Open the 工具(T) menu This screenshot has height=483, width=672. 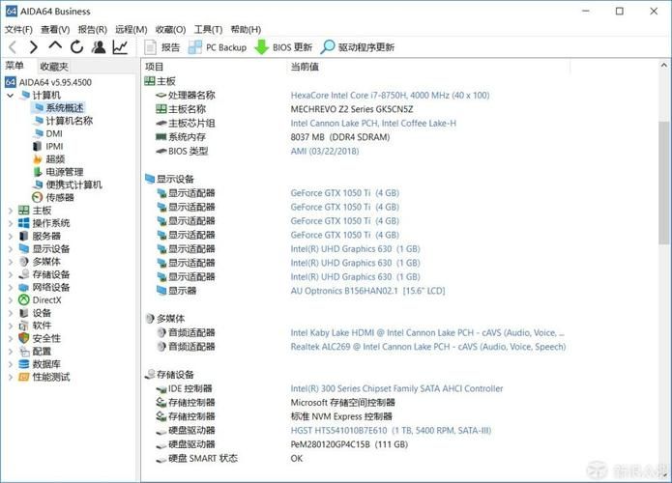click(208, 30)
